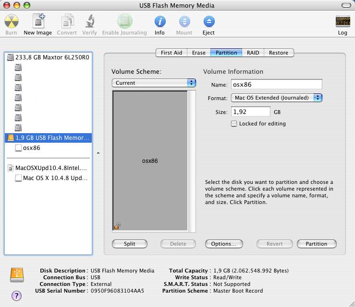Open the RAID tab
Viewport: 355px width, 307px height.
(253, 53)
